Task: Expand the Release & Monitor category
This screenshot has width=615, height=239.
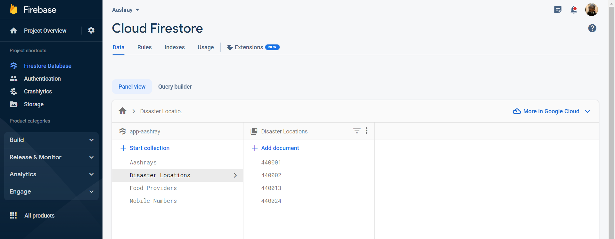Action: point(51,157)
